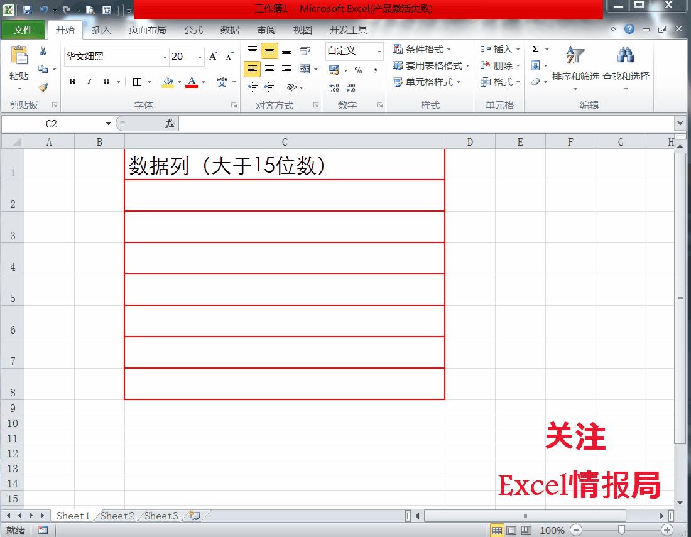The image size is (691, 537).
Task: Expand the font size dropdown
Action: (x=200, y=57)
